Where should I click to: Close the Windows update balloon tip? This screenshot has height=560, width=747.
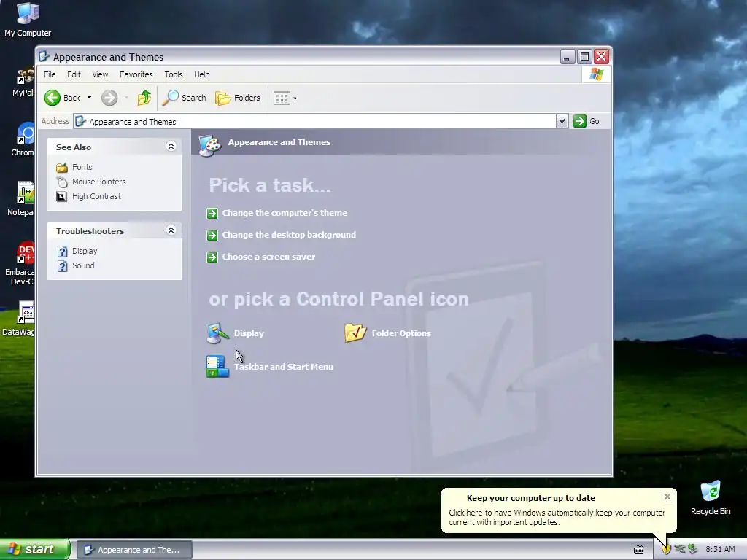667,497
